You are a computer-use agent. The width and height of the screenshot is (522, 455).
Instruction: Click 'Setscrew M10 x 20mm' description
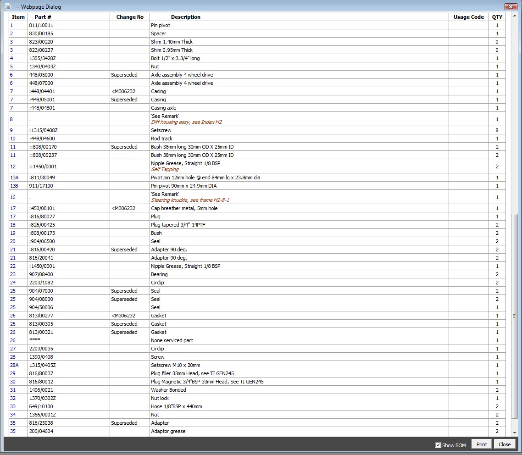175,365
